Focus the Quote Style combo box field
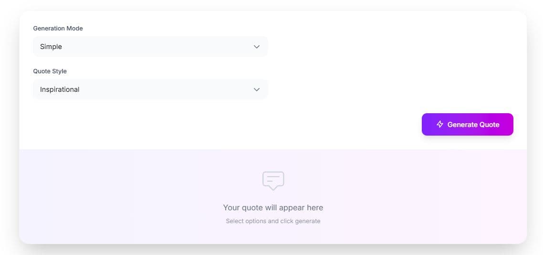The width and height of the screenshot is (543, 255). pos(143,89)
